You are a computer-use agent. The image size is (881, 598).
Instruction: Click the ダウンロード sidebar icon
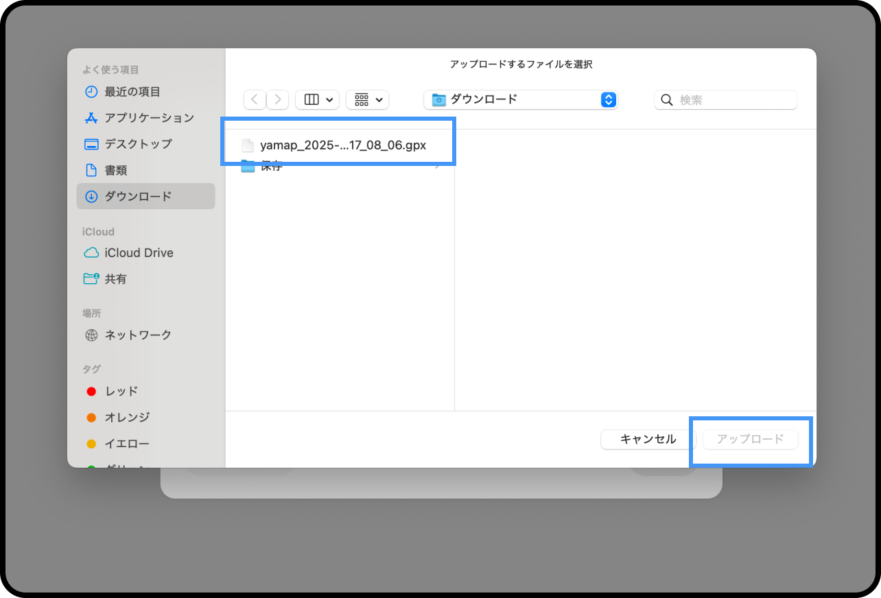(91, 196)
